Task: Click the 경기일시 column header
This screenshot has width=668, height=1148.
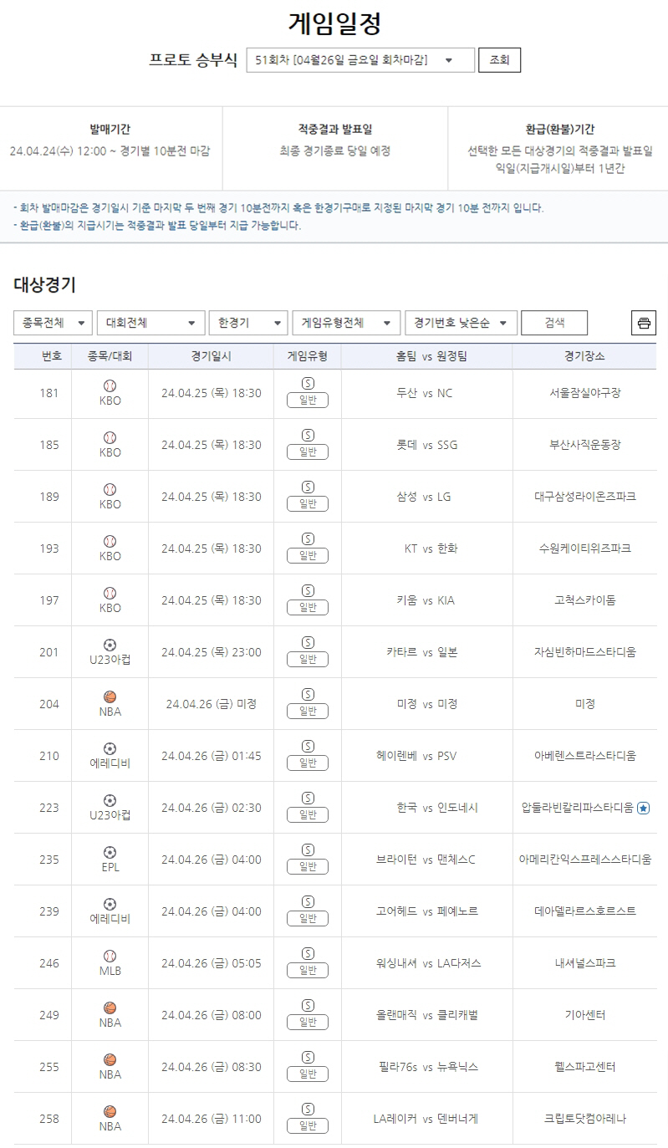Action: click(212, 356)
